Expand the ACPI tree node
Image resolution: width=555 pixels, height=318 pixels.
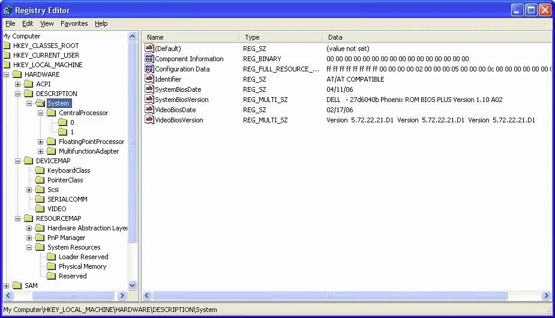tap(17, 84)
